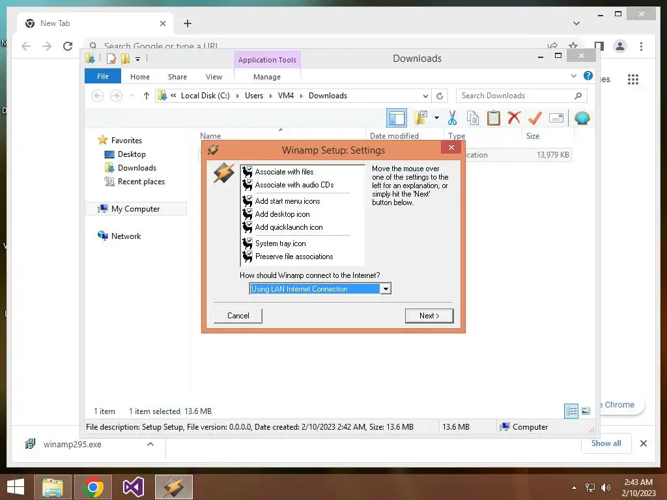The height and width of the screenshot is (500, 667).
Task: Switch to Details view icon in status bar
Action: tap(571, 411)
